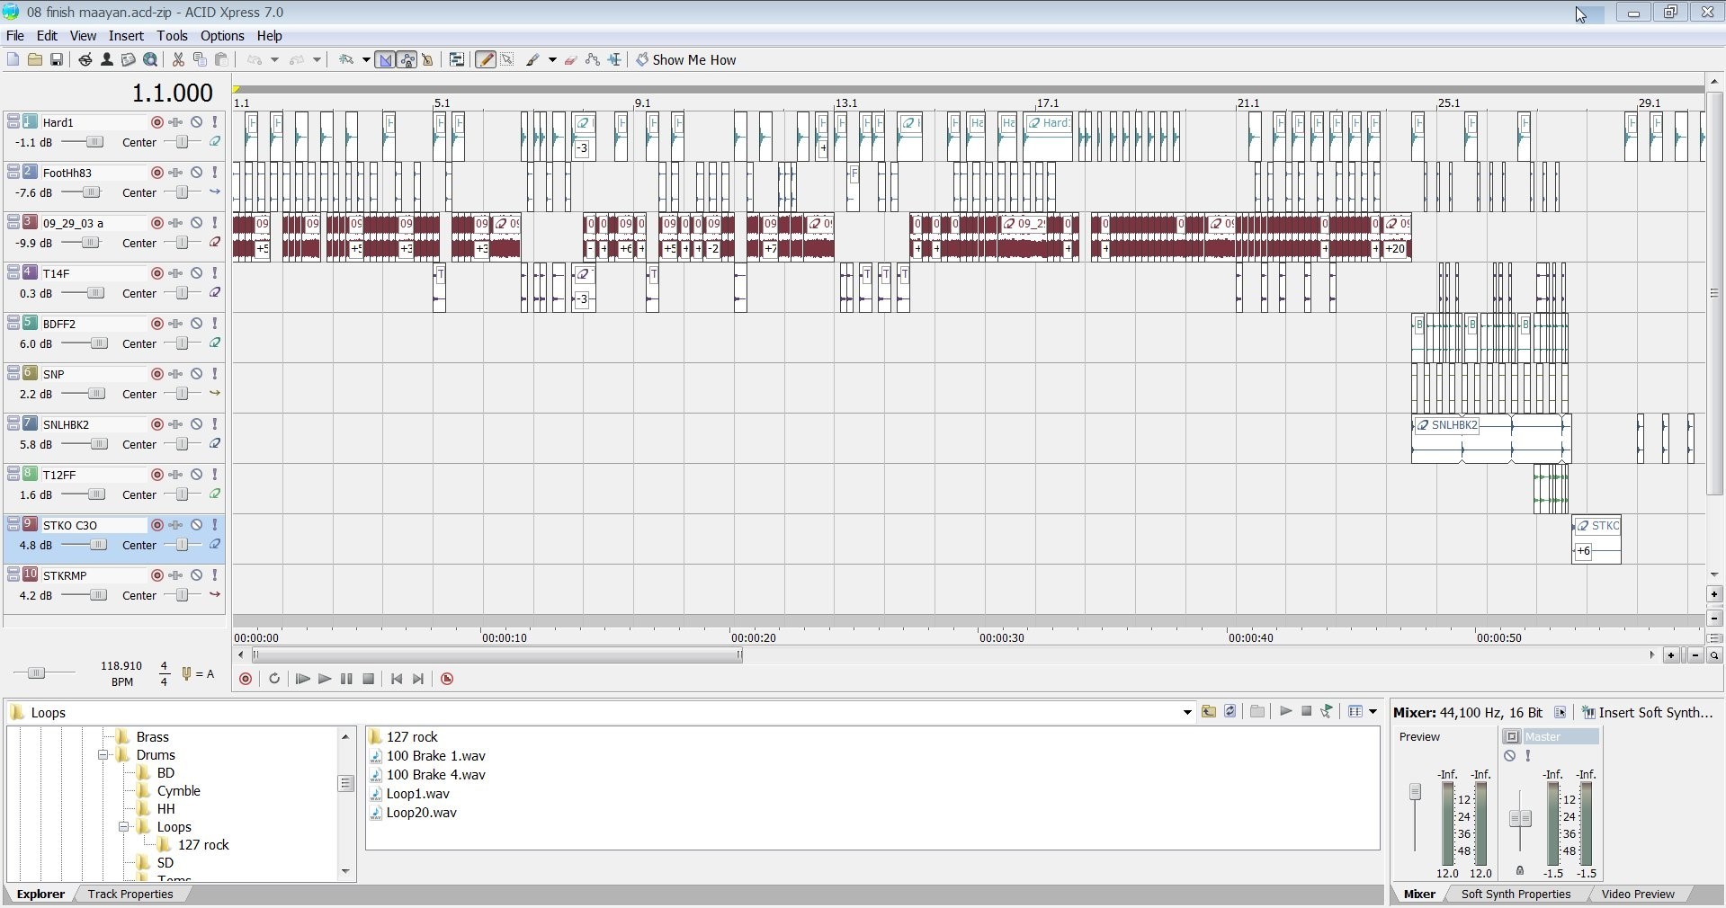Mute the Hard1 track

pyautogui.click(x=196, y=122)
